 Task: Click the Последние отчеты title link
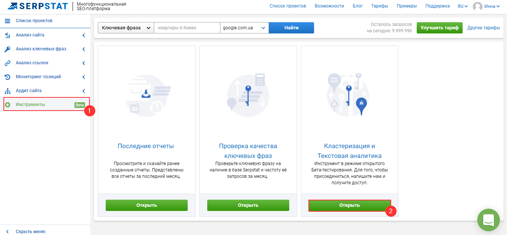click(x=146, y=146)
